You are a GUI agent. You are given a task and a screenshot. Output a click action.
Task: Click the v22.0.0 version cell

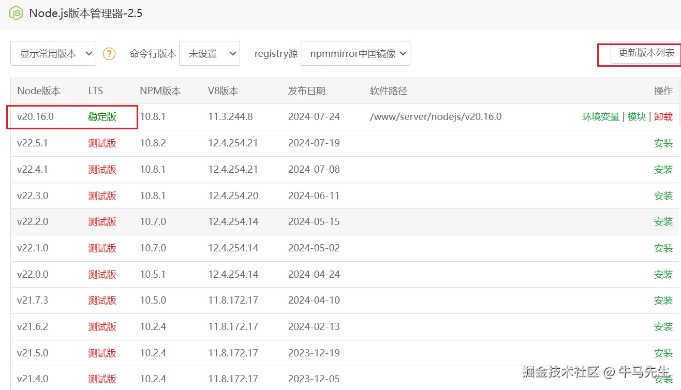click(x=33, y=275)
